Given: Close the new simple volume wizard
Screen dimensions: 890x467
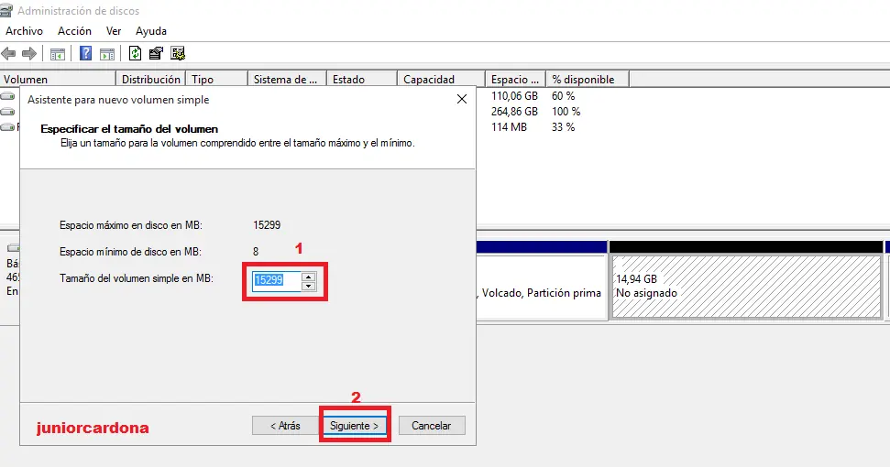Looking at the screenshot, I should click(462, 99).
